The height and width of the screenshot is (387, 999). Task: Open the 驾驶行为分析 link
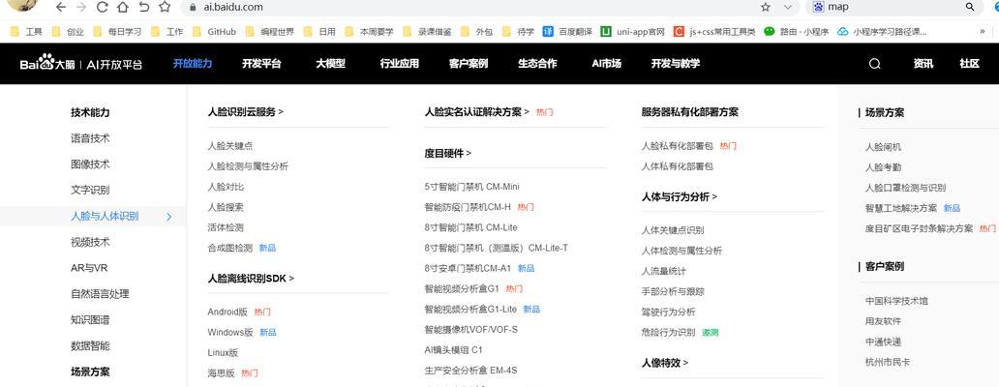click(x=668, y=312)
